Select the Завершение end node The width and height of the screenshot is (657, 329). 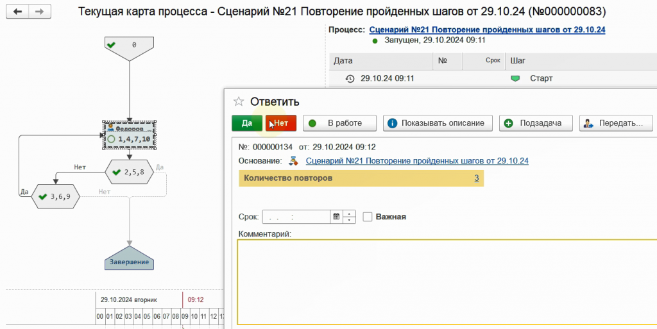(130, 258)
